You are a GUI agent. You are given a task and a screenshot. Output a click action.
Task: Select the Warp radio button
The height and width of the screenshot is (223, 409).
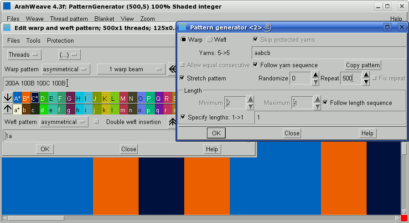tap(183, 40)
